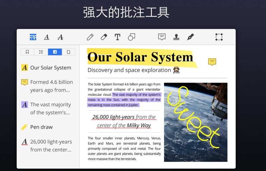
Task: Show the page thumbnails sidebar tab
Action: [x=68, y=52]
